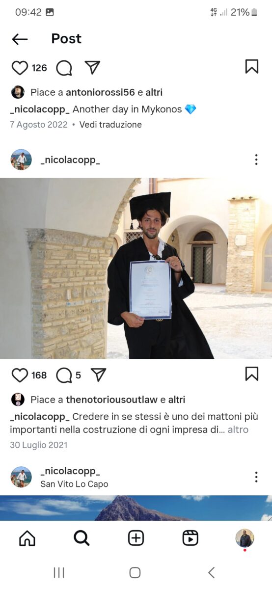This screenshot has height=589, width=272.
Task: Expand caption by tapping altro
Action: [x=238, y=430]
